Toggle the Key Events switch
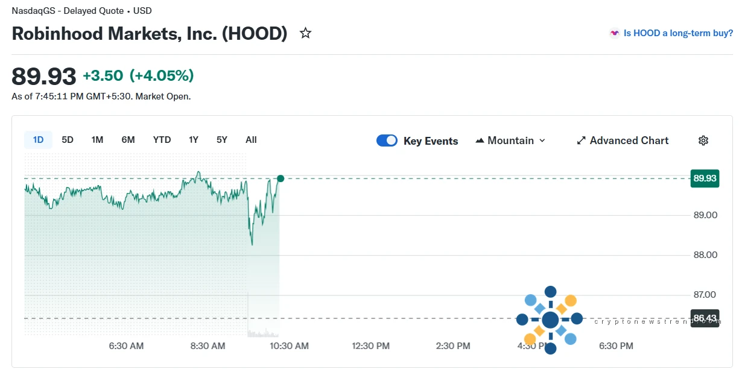 click(x=387, y=140)
